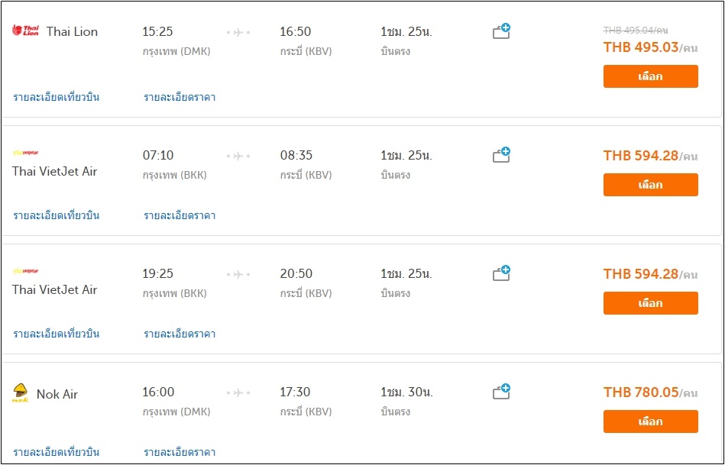725x465 pixels.
Task: Click baggage add icon on Nok Air flight
Action: tap(501, 392)
